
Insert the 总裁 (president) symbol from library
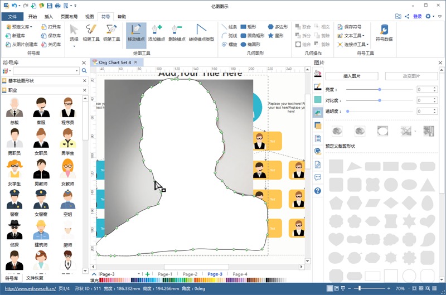(x=14, y=110)
